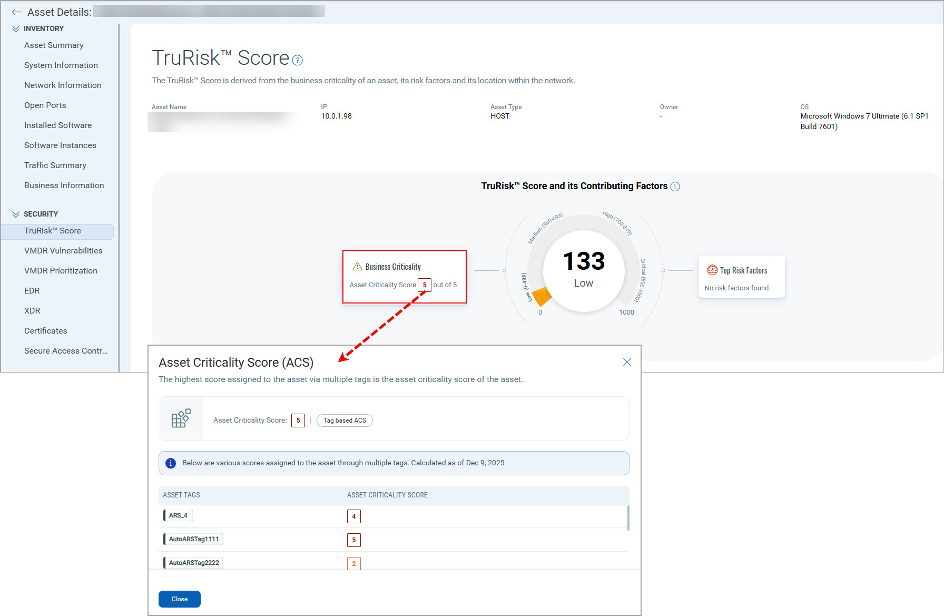Open the XDR section
The image size is (944, 616).
click(32, 311)
